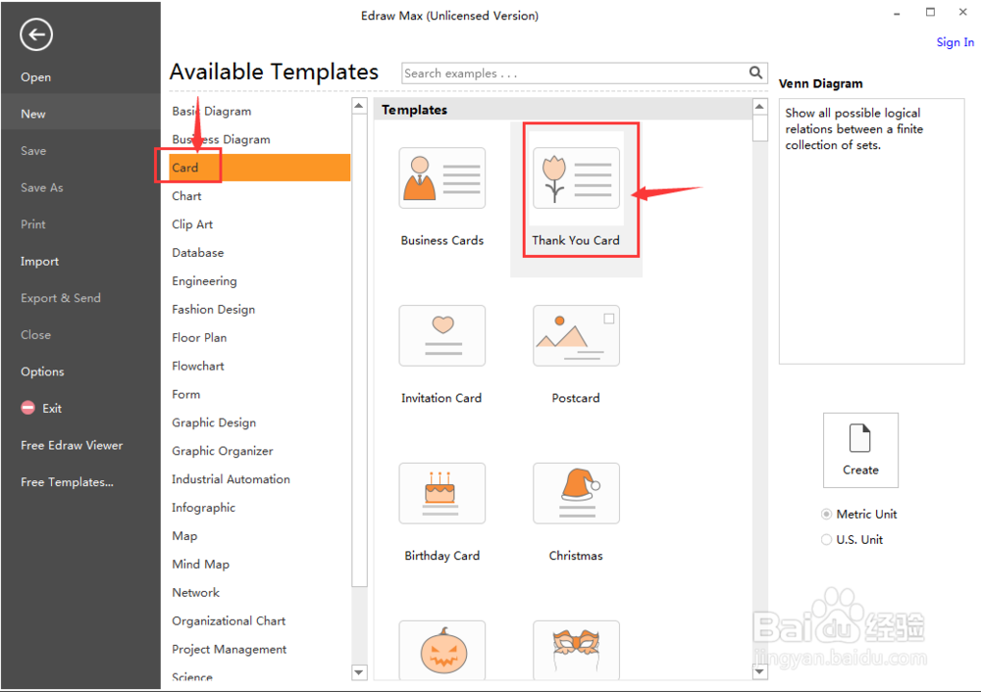Select Print in the sidebar

pyautogui.click(x=33, y=224)
